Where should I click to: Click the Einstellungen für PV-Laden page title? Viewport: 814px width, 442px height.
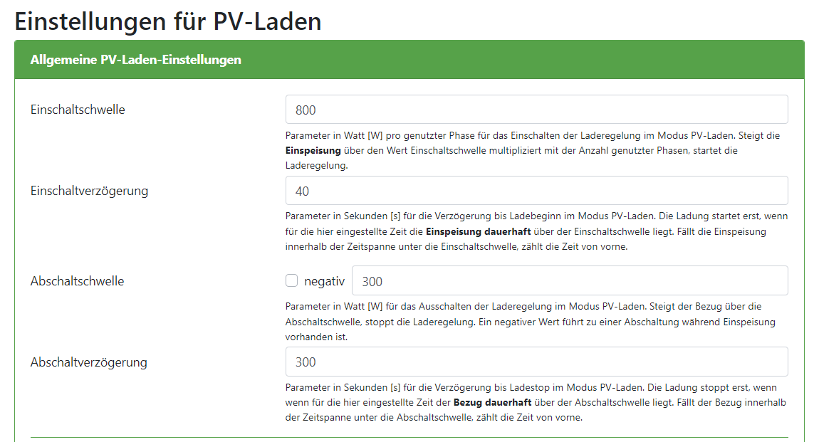[x=168, y=21]
